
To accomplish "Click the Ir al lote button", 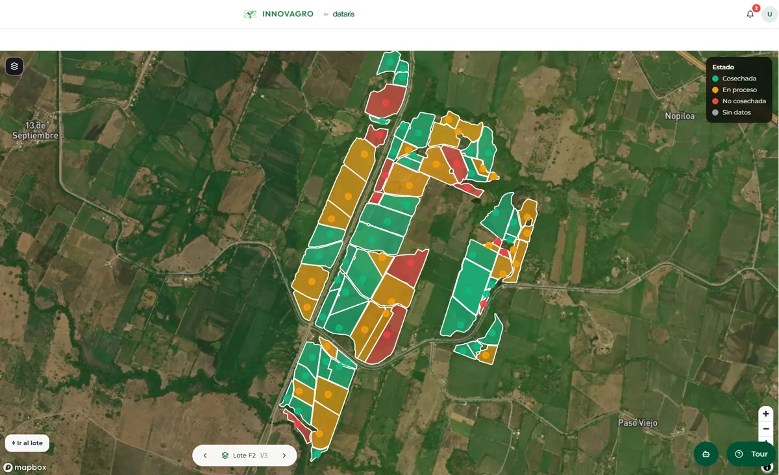I will click(x=27, y=443).
